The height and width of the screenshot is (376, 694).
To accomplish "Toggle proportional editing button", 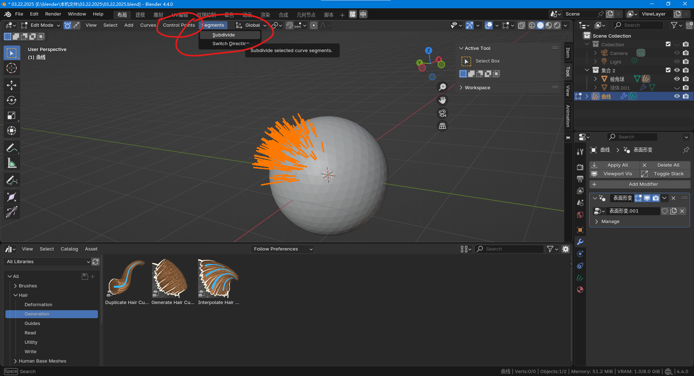I will pyautogui.click(x=314, y=25).
